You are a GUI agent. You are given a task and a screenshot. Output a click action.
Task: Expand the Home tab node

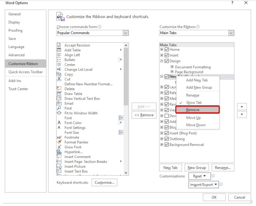tap(162, 49)
